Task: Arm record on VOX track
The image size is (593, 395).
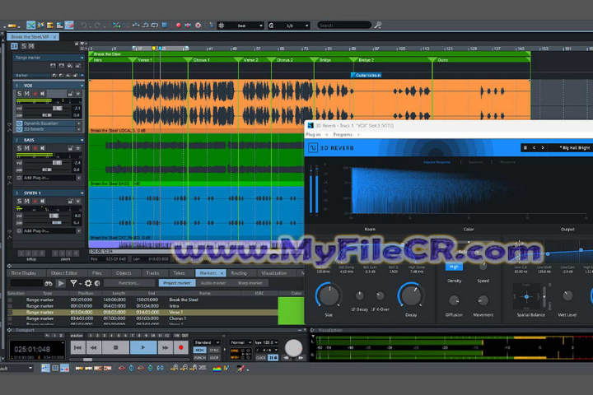Action: click(35, 93)
